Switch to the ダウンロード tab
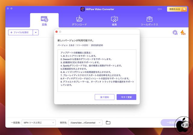Screen dimensions: 193x135 [79, 20]
